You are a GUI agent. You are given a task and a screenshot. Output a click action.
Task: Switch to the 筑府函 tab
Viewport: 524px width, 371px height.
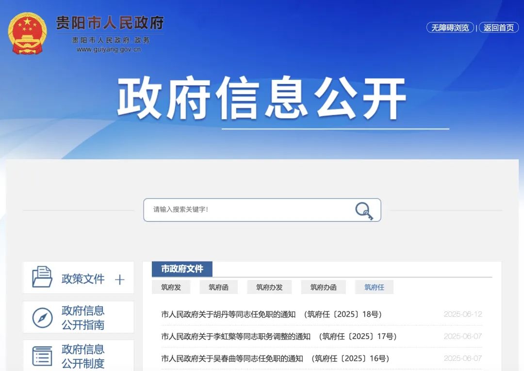218,287
